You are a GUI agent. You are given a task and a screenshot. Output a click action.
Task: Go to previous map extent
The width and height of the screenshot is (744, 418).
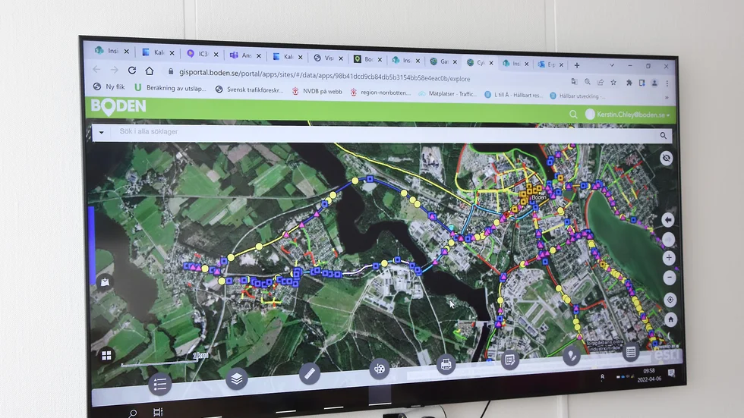pos(668,220)
